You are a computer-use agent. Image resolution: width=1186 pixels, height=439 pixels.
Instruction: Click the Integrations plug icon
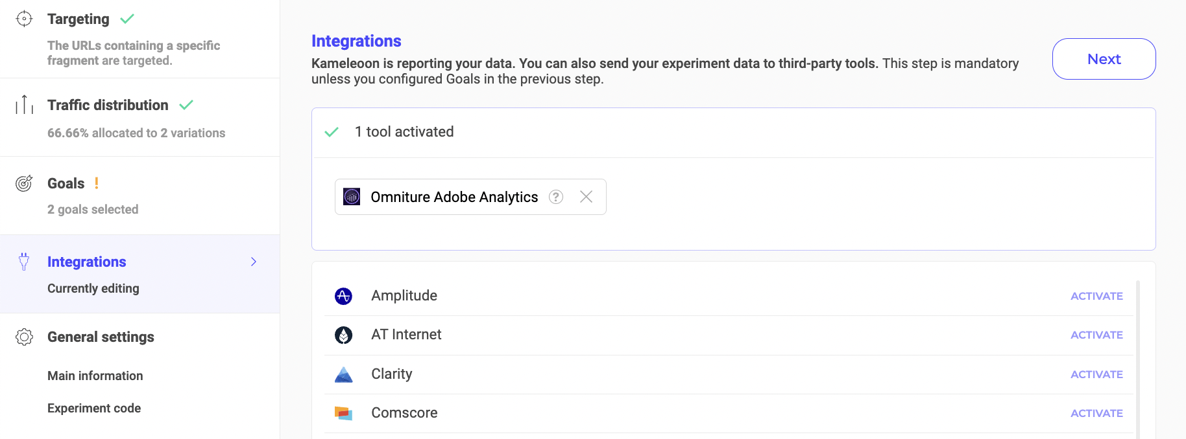click(x=24, y=262)
